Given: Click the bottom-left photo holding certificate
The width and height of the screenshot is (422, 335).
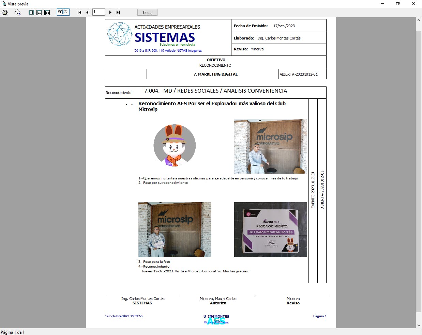Looking at the screenshot, I should [x=175, y=229].
